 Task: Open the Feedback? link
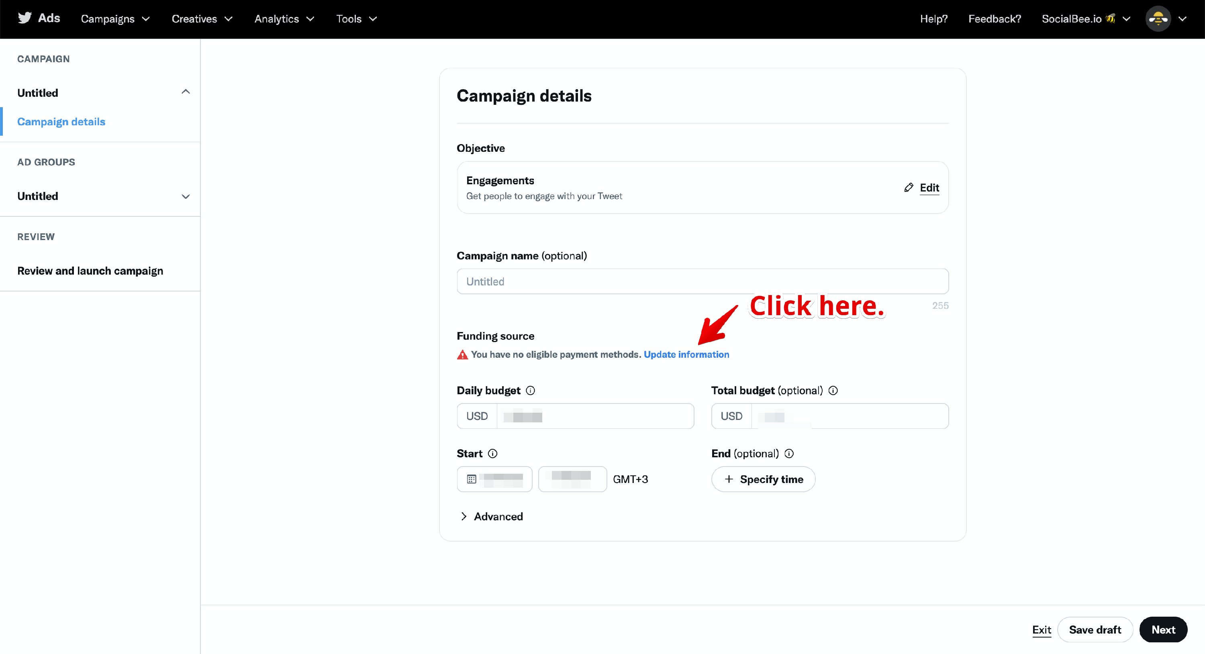click(994, 19)
